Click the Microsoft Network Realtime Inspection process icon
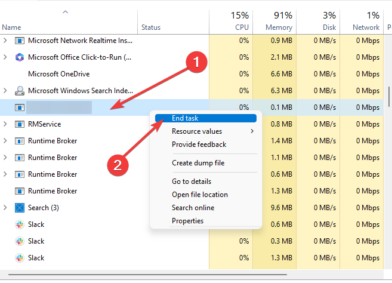The image size is (392, 283). coord(20,41)
